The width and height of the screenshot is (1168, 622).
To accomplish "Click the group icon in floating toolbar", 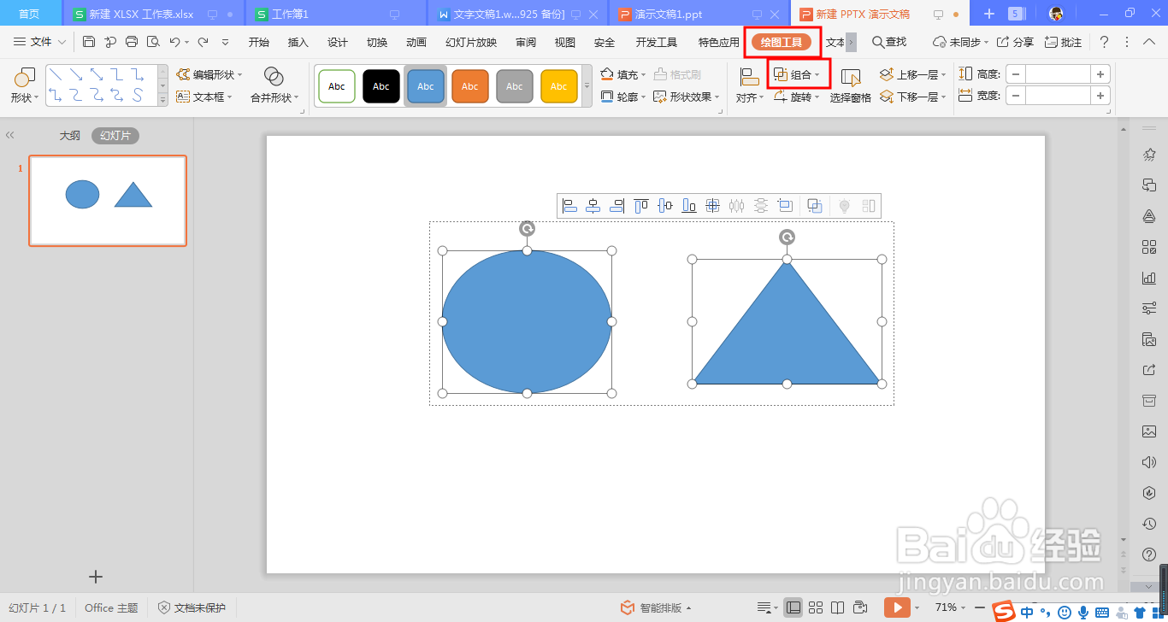I will [x=815, y=206].
